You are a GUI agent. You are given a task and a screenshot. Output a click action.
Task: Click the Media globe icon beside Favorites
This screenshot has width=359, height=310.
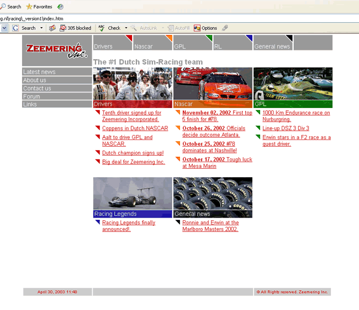point(60,7)
